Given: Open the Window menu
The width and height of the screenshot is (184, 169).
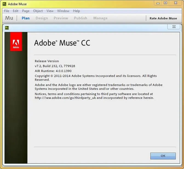Looking at the screenshot, I should (63, 11).
